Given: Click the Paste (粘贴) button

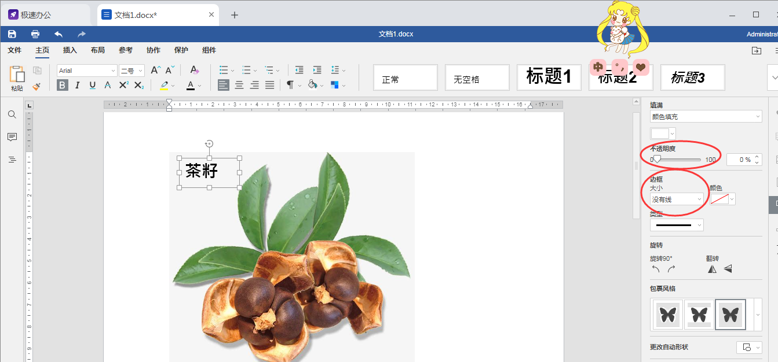Looking at the screenshot, I should (17, 78).
